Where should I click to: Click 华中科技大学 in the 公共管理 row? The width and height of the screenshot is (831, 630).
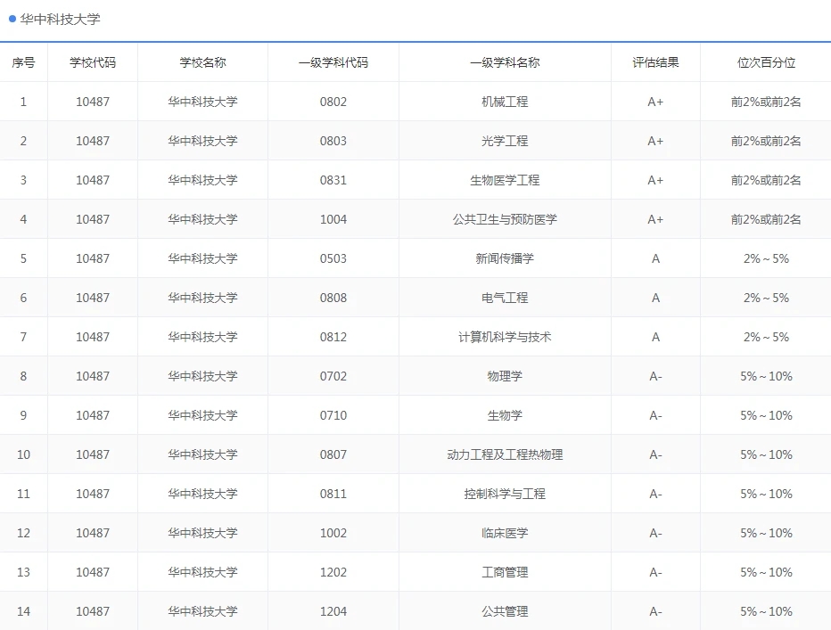pos(203,611)
